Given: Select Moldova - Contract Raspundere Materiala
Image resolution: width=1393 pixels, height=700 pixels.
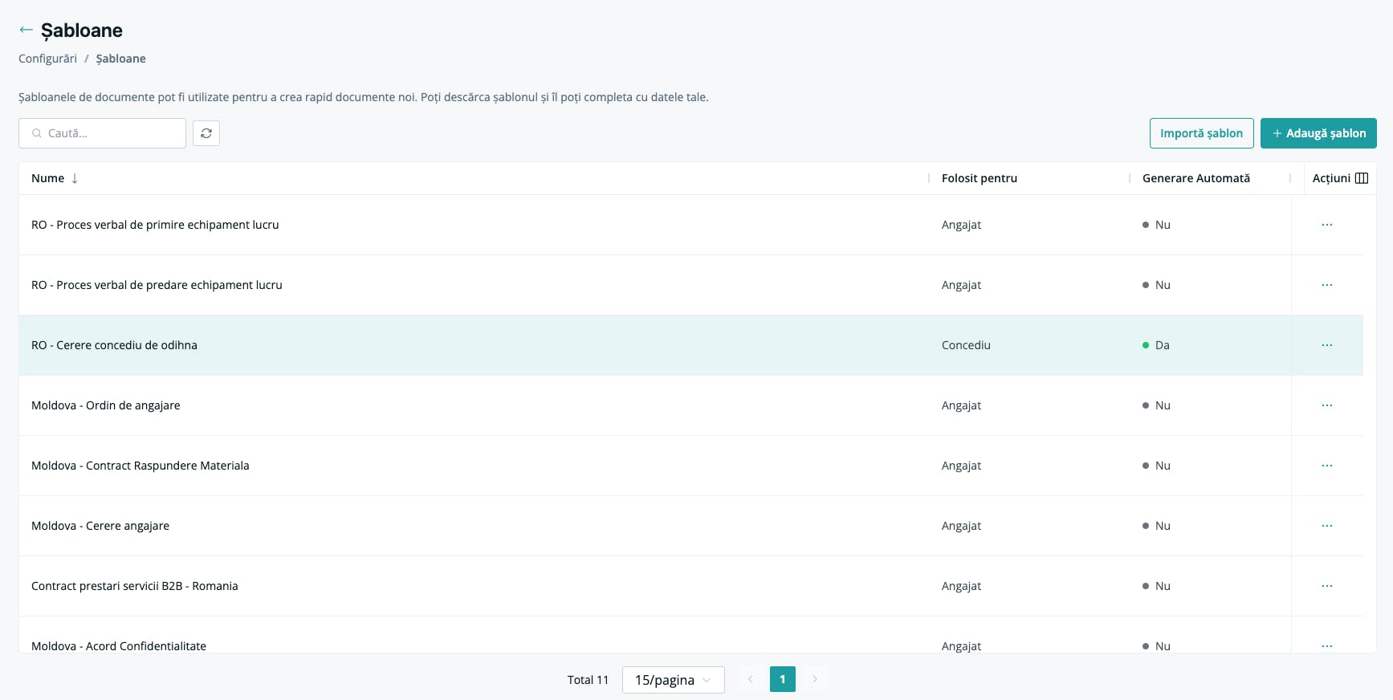Looking at the screenshot, I should [141, 466].
